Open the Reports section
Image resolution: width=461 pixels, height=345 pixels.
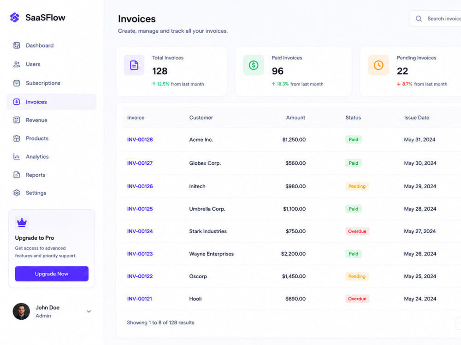pyautogui.click(x=52, y=175)
